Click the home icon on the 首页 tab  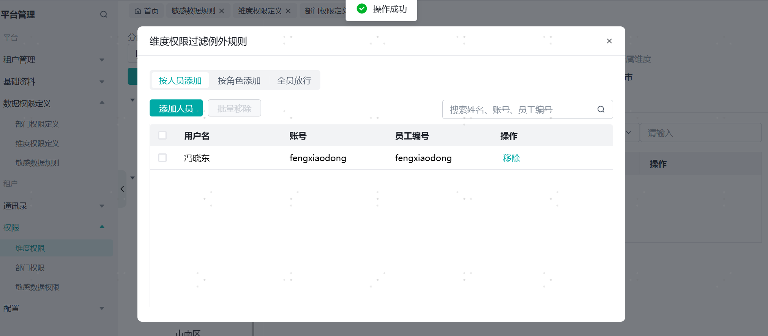point(138,11)
